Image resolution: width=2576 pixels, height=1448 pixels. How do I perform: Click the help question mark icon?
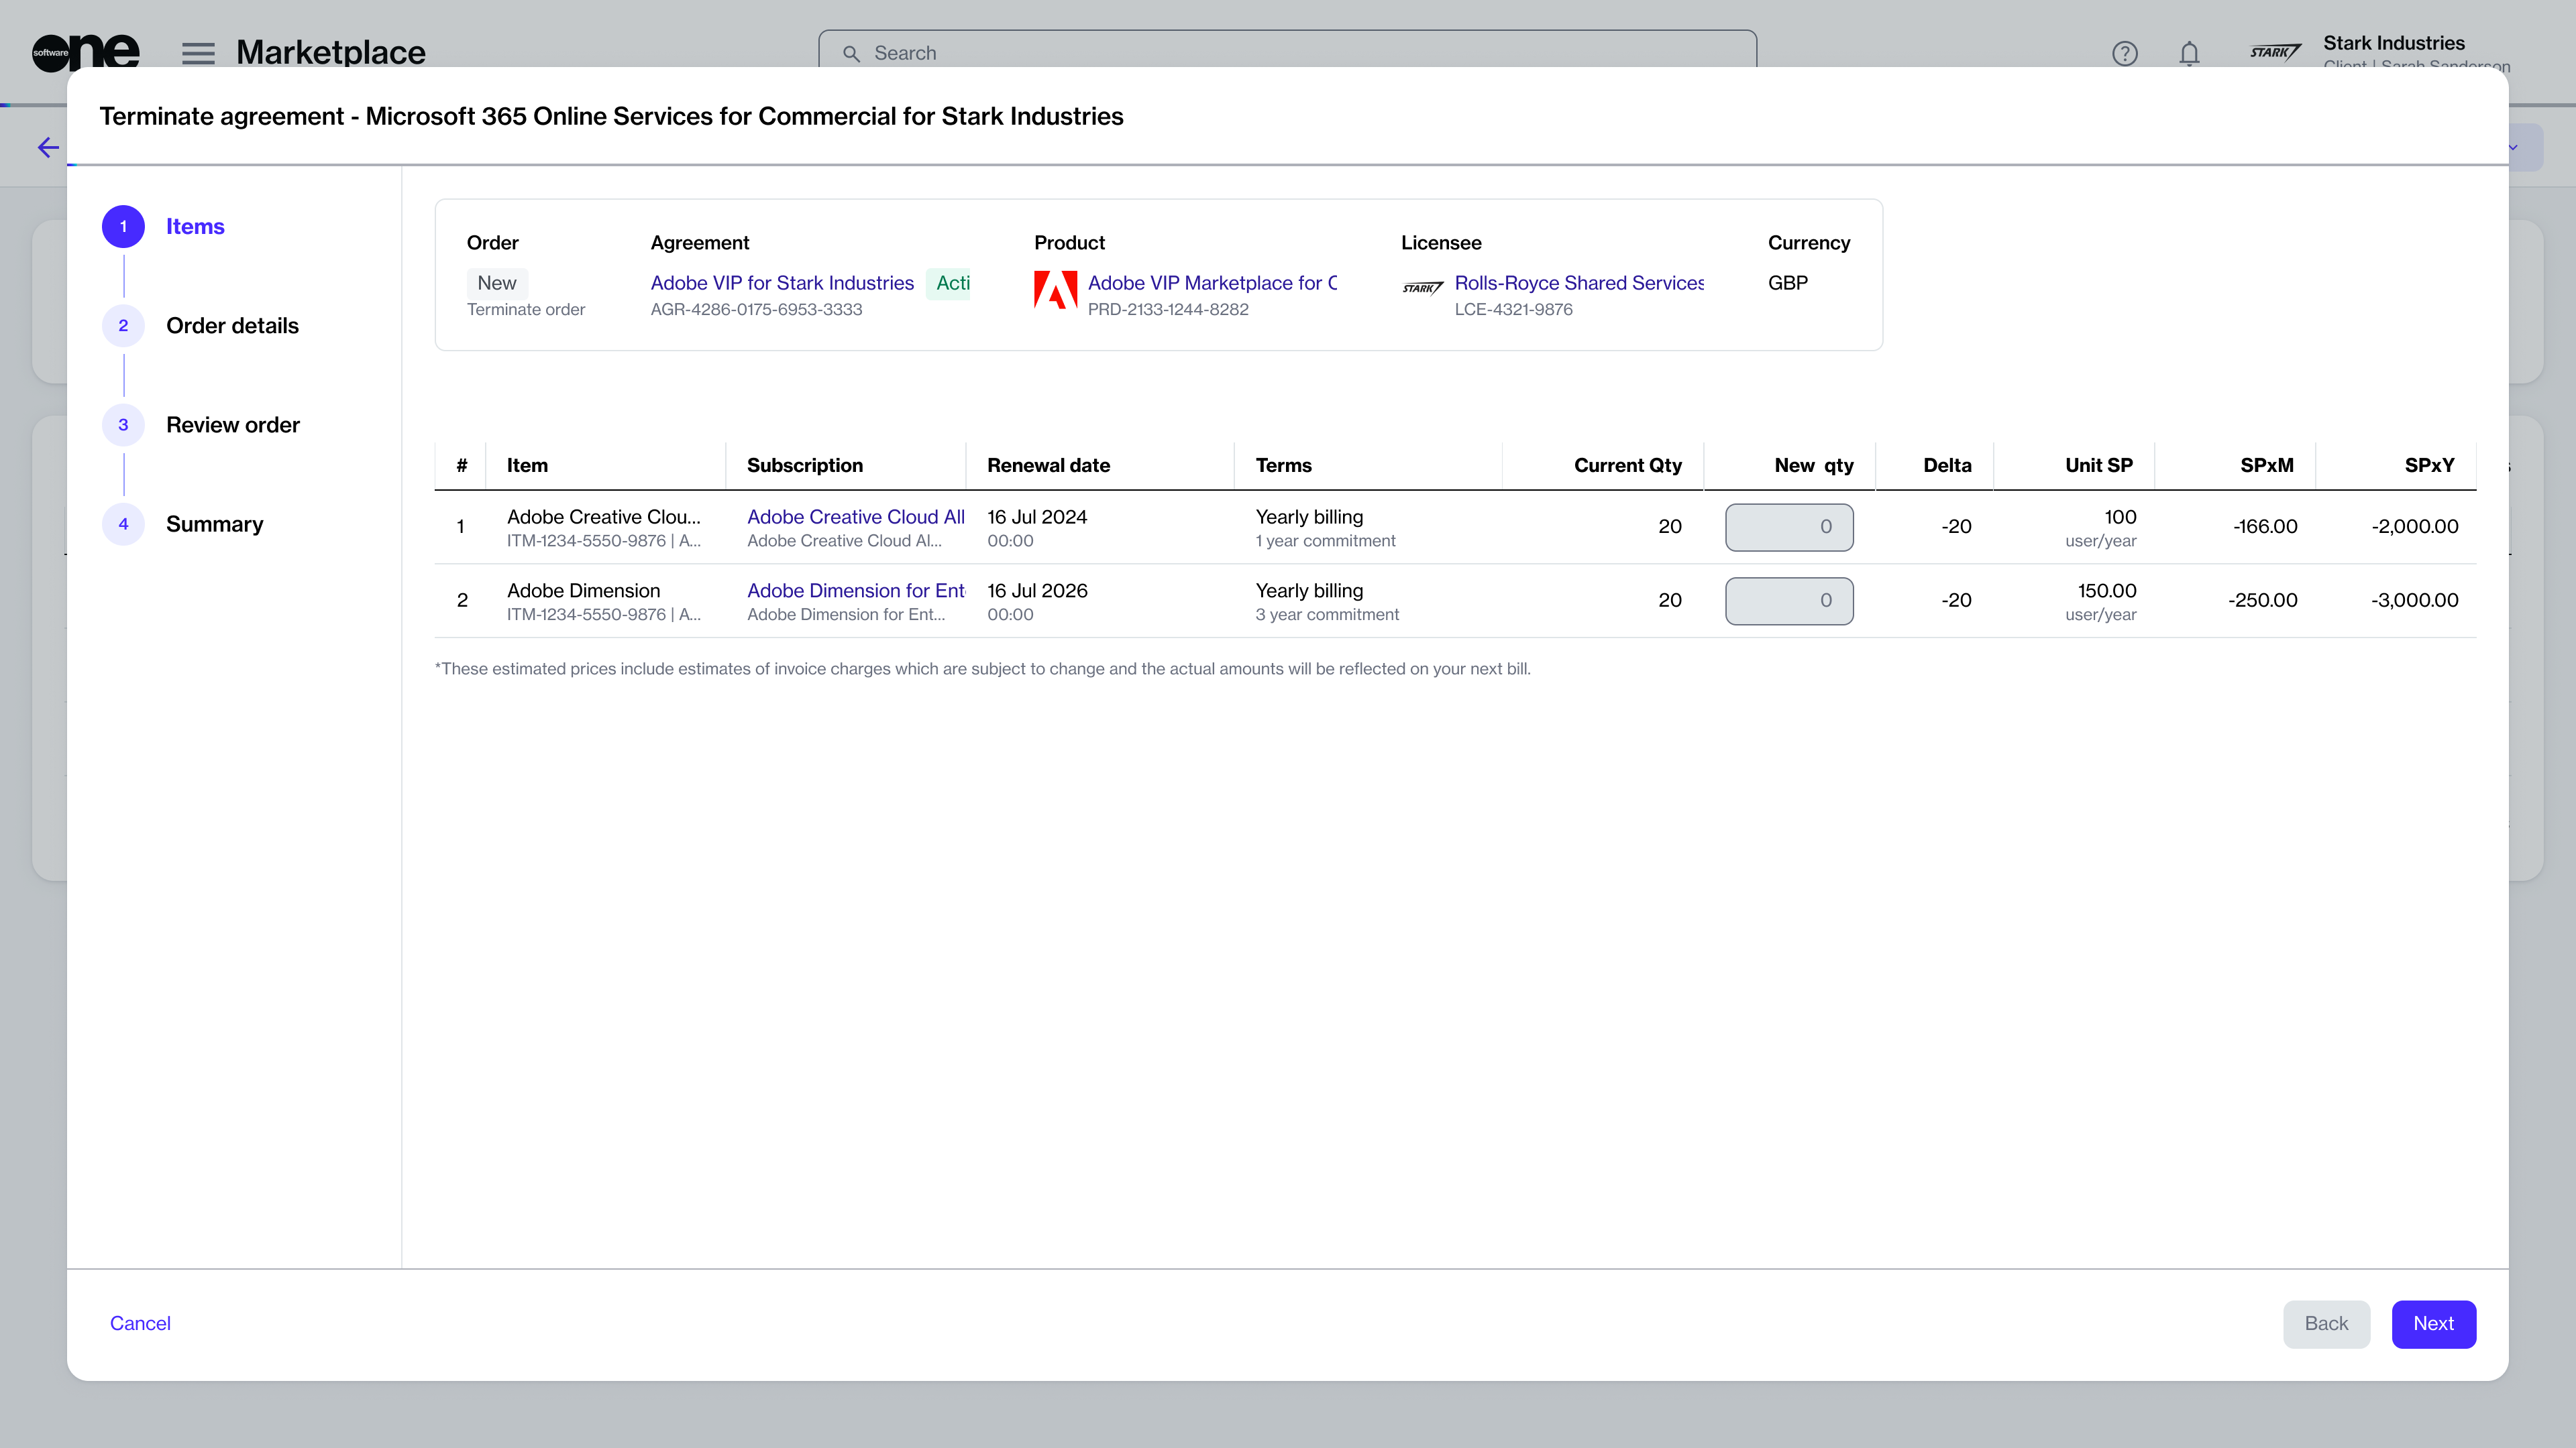click(2124, 53)
